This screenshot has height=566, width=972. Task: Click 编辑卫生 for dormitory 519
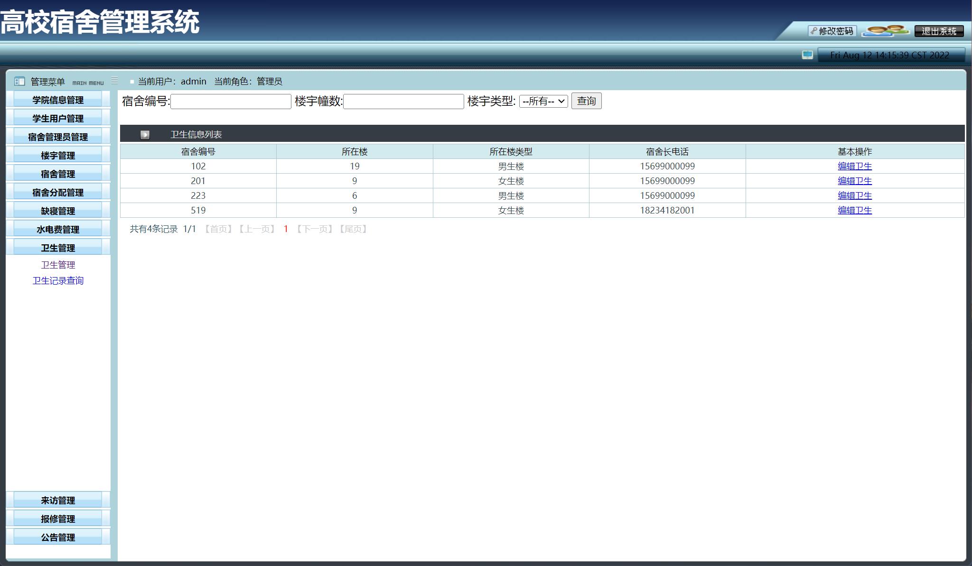pyautogui.click(x=854, y=210)
